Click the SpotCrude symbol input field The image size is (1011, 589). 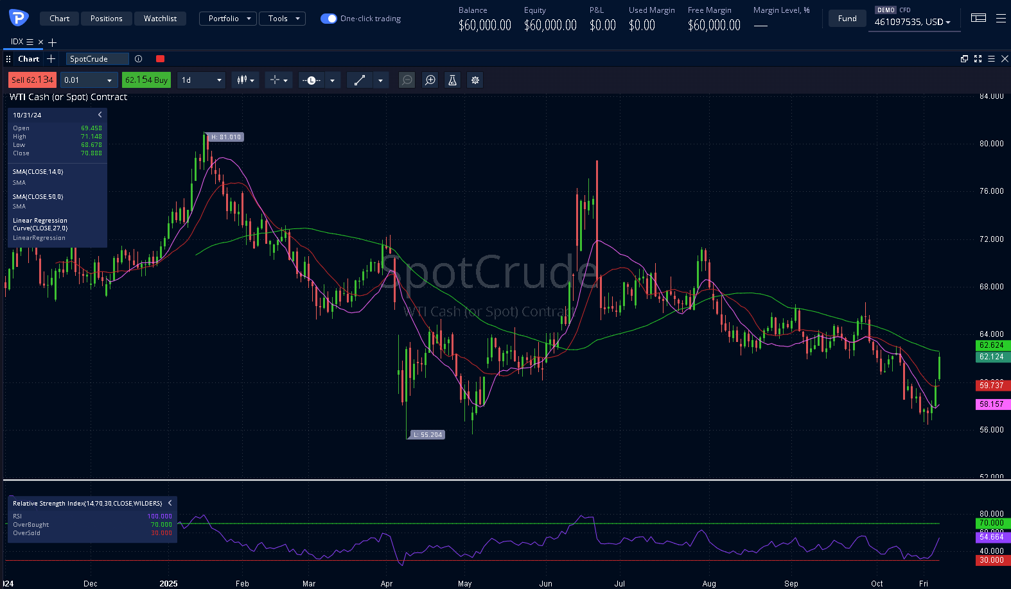coord(97,59)
